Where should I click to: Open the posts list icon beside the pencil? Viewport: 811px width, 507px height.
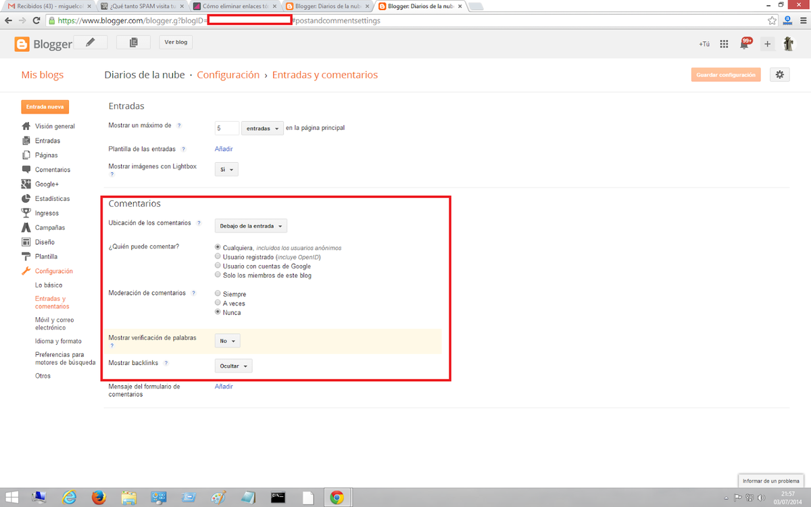pyautogui.click(x=133, y=43)
